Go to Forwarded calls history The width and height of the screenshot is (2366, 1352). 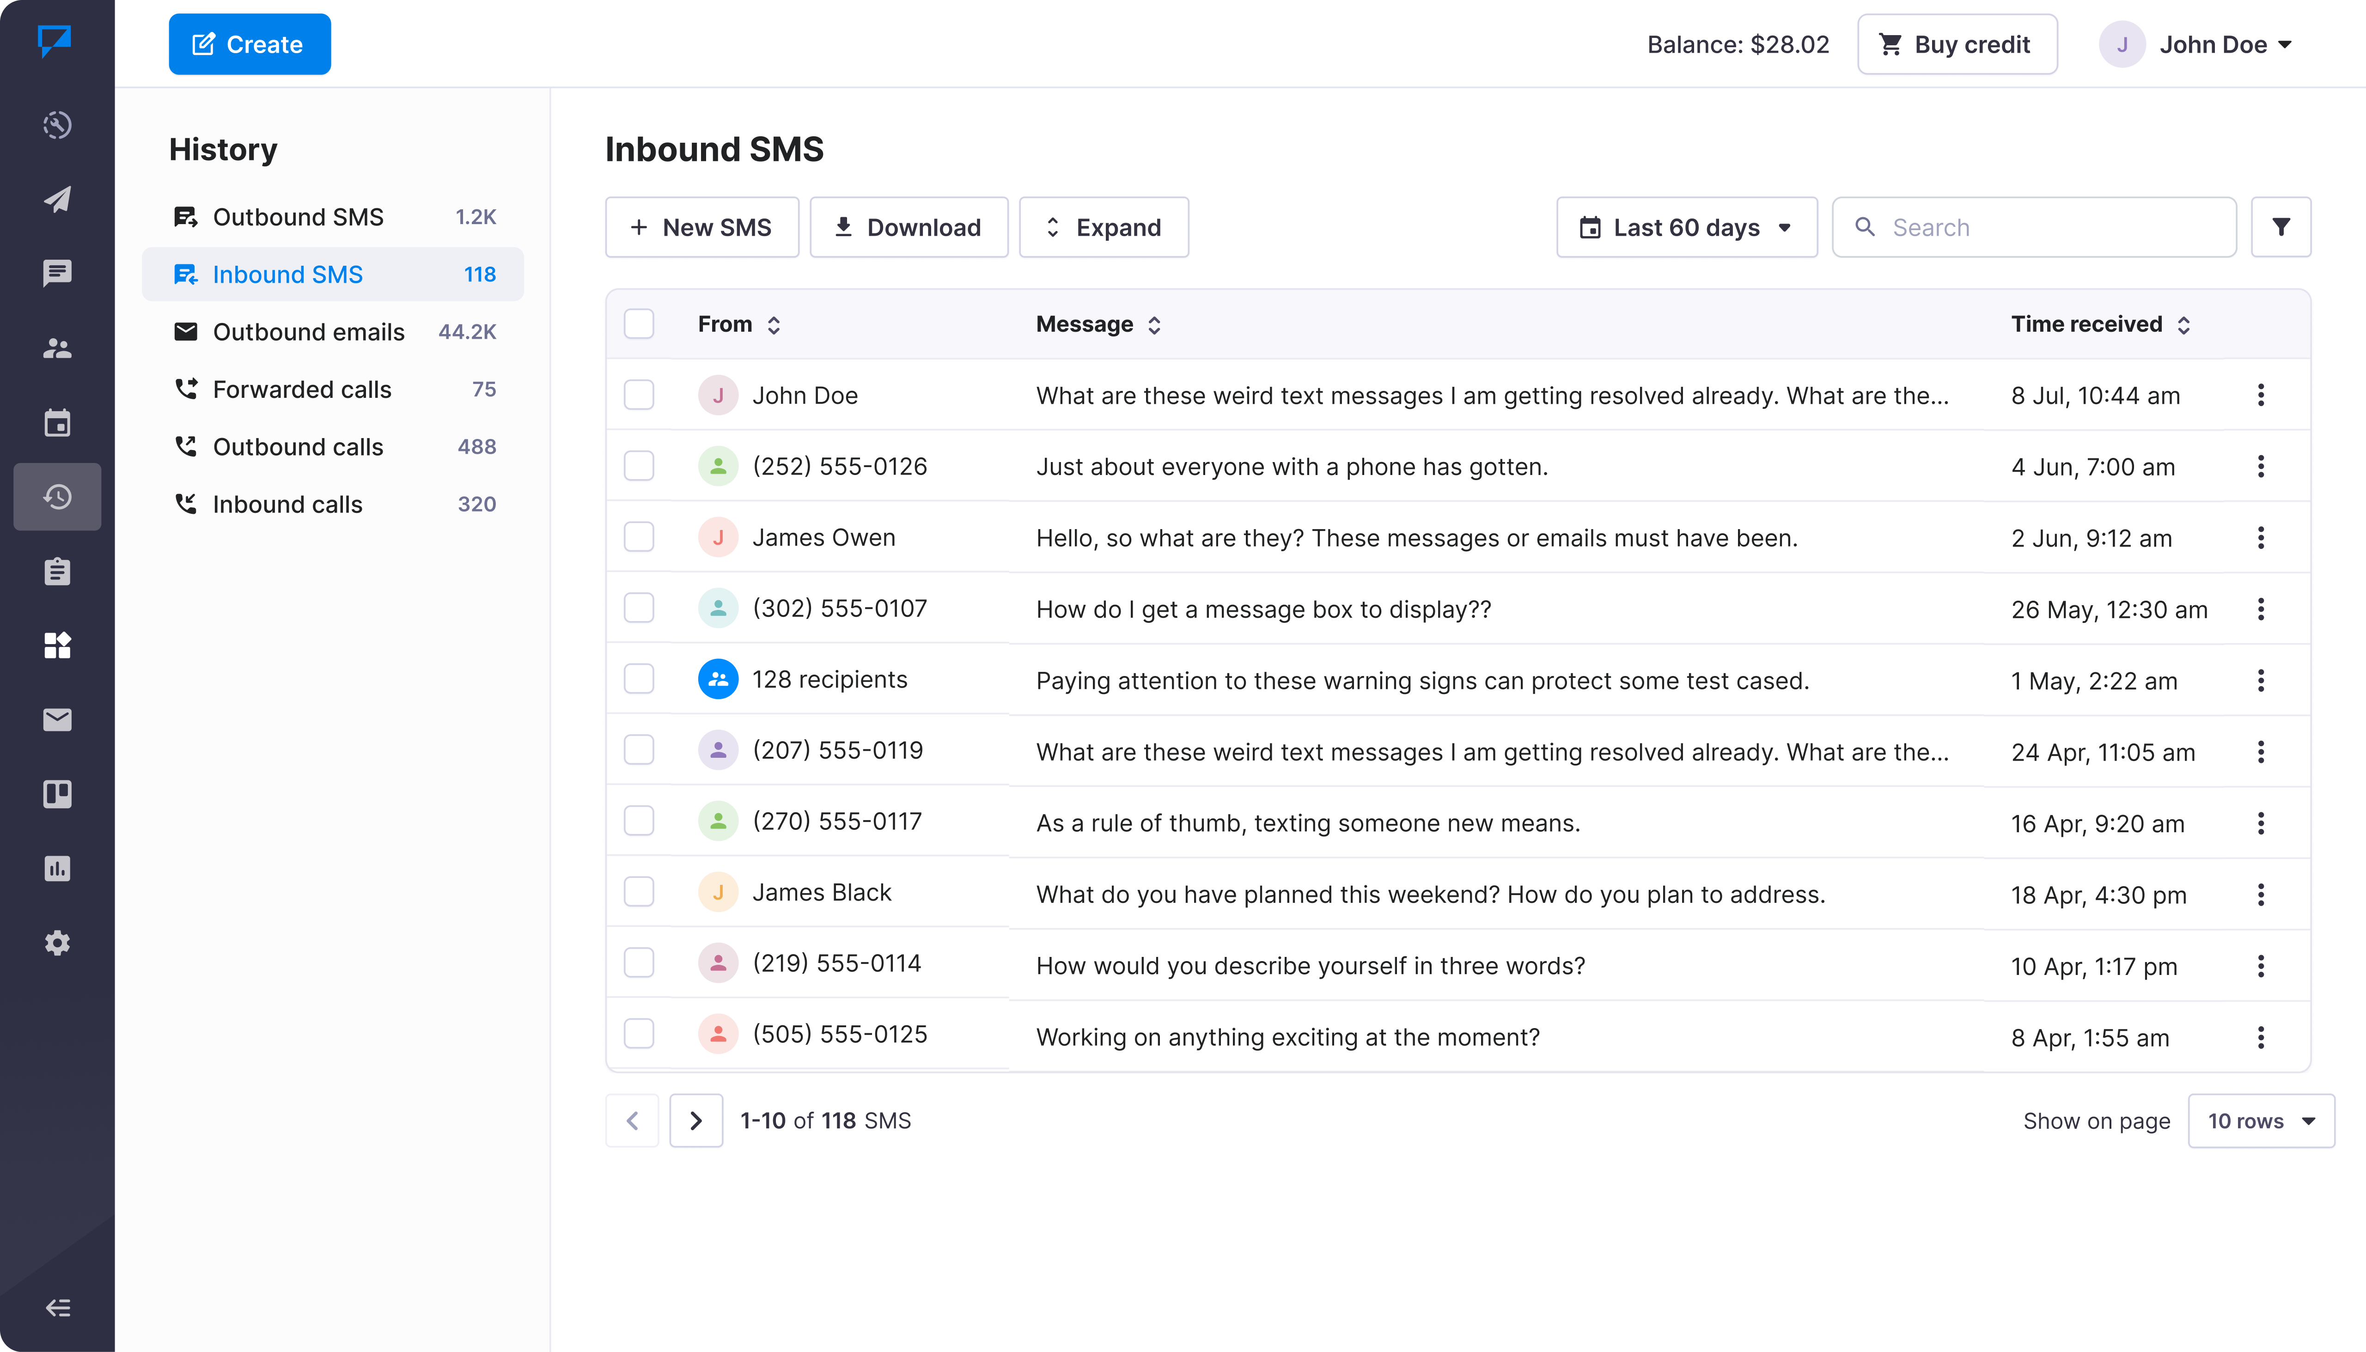(332, 389)
